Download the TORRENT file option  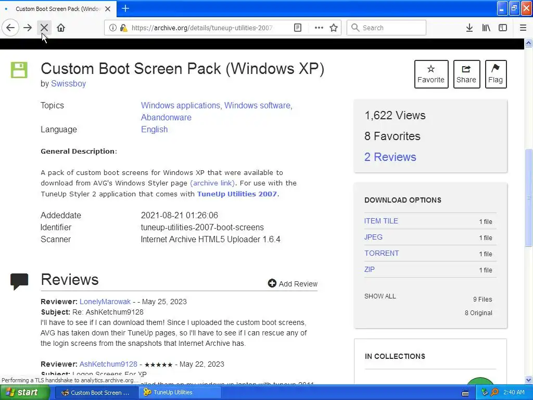pyautogui.click(x=382, y=254)
